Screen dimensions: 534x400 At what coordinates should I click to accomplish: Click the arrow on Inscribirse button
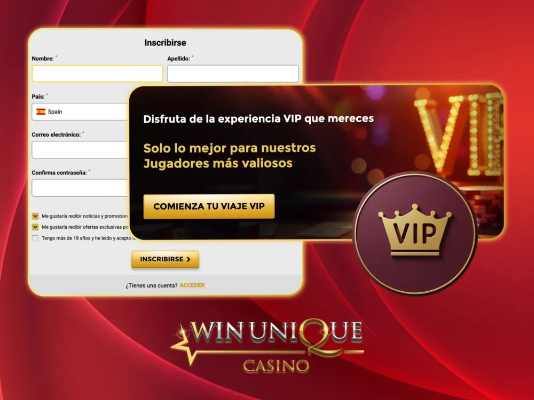point(189,259)
